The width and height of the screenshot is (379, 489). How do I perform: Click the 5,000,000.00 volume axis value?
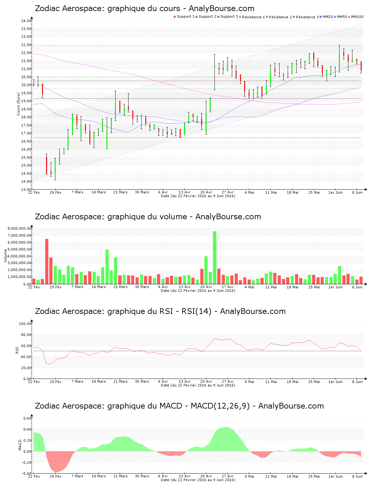(20, 249)
